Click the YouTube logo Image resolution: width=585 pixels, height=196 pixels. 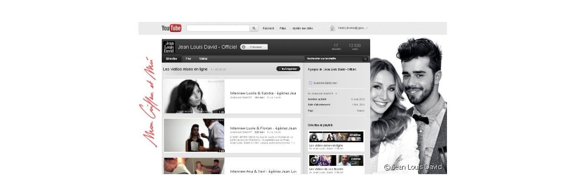click(x=171, y=28)
